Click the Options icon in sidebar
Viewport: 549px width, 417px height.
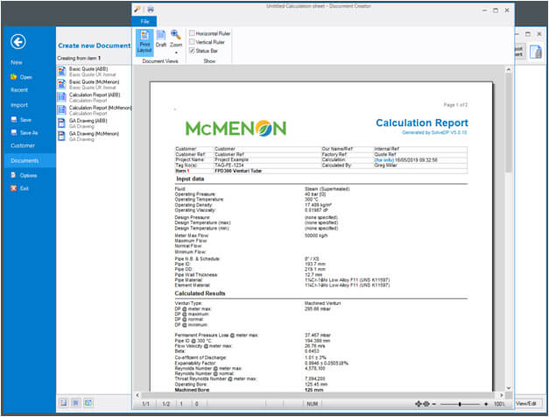(x=14, y=175)
